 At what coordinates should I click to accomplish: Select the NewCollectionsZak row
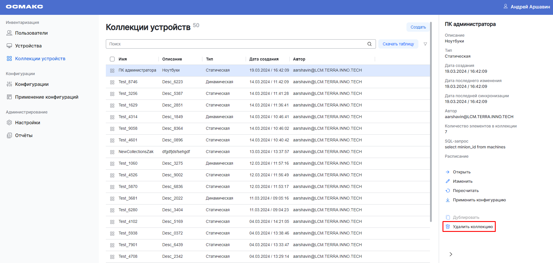pyautogui.click(x=136, y=152)
